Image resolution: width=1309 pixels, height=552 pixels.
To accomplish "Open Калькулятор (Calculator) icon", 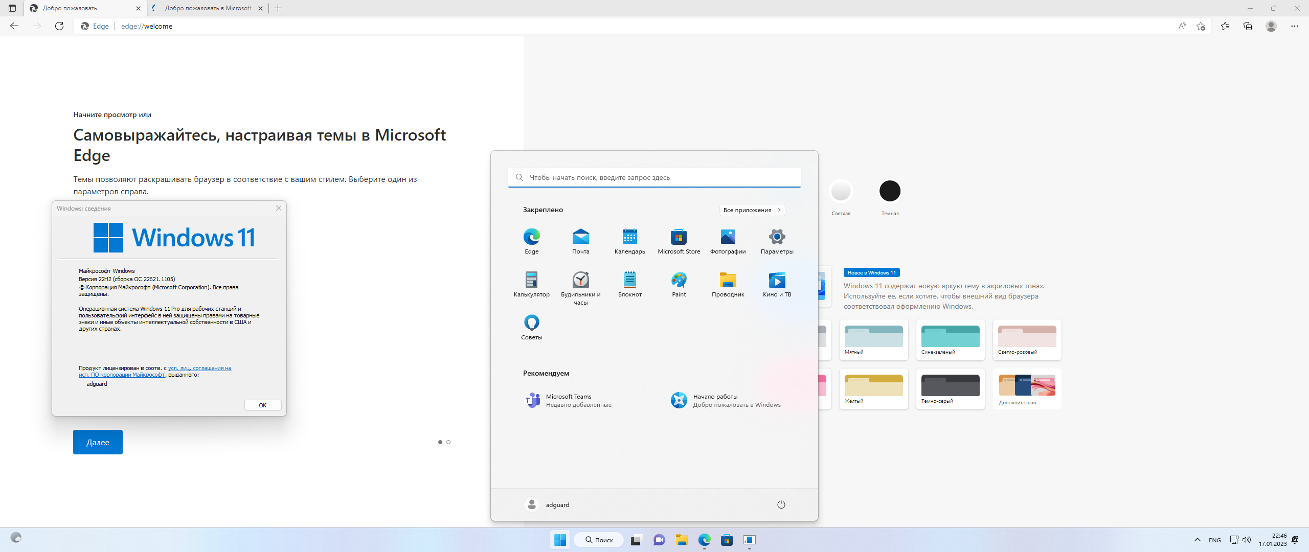I will pos(531,281).
